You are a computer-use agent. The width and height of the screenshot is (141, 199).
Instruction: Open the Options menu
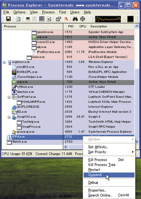click(x=19, y=12)
